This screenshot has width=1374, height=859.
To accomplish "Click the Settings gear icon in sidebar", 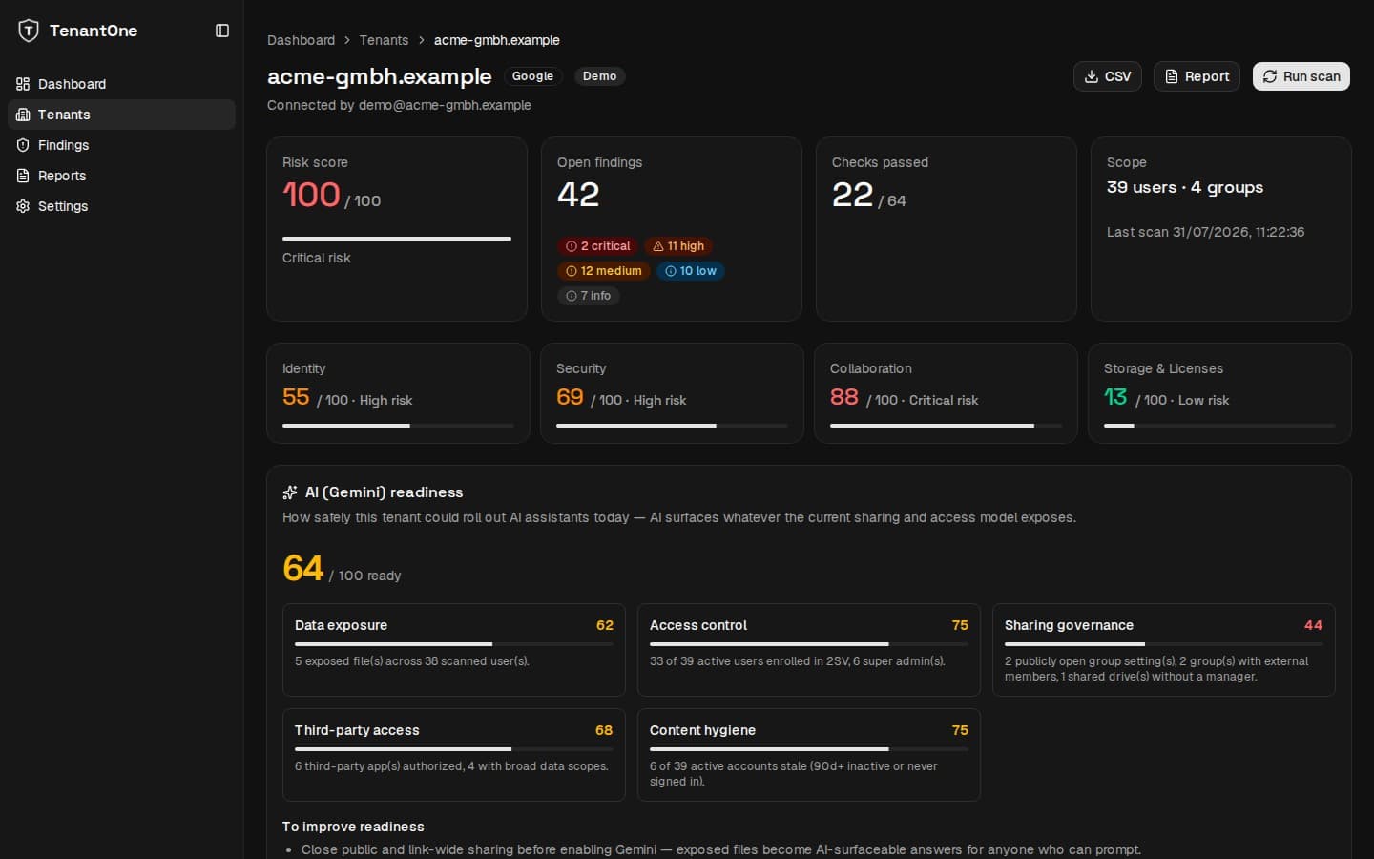I will pyautogui.click(x=23, y=206).
